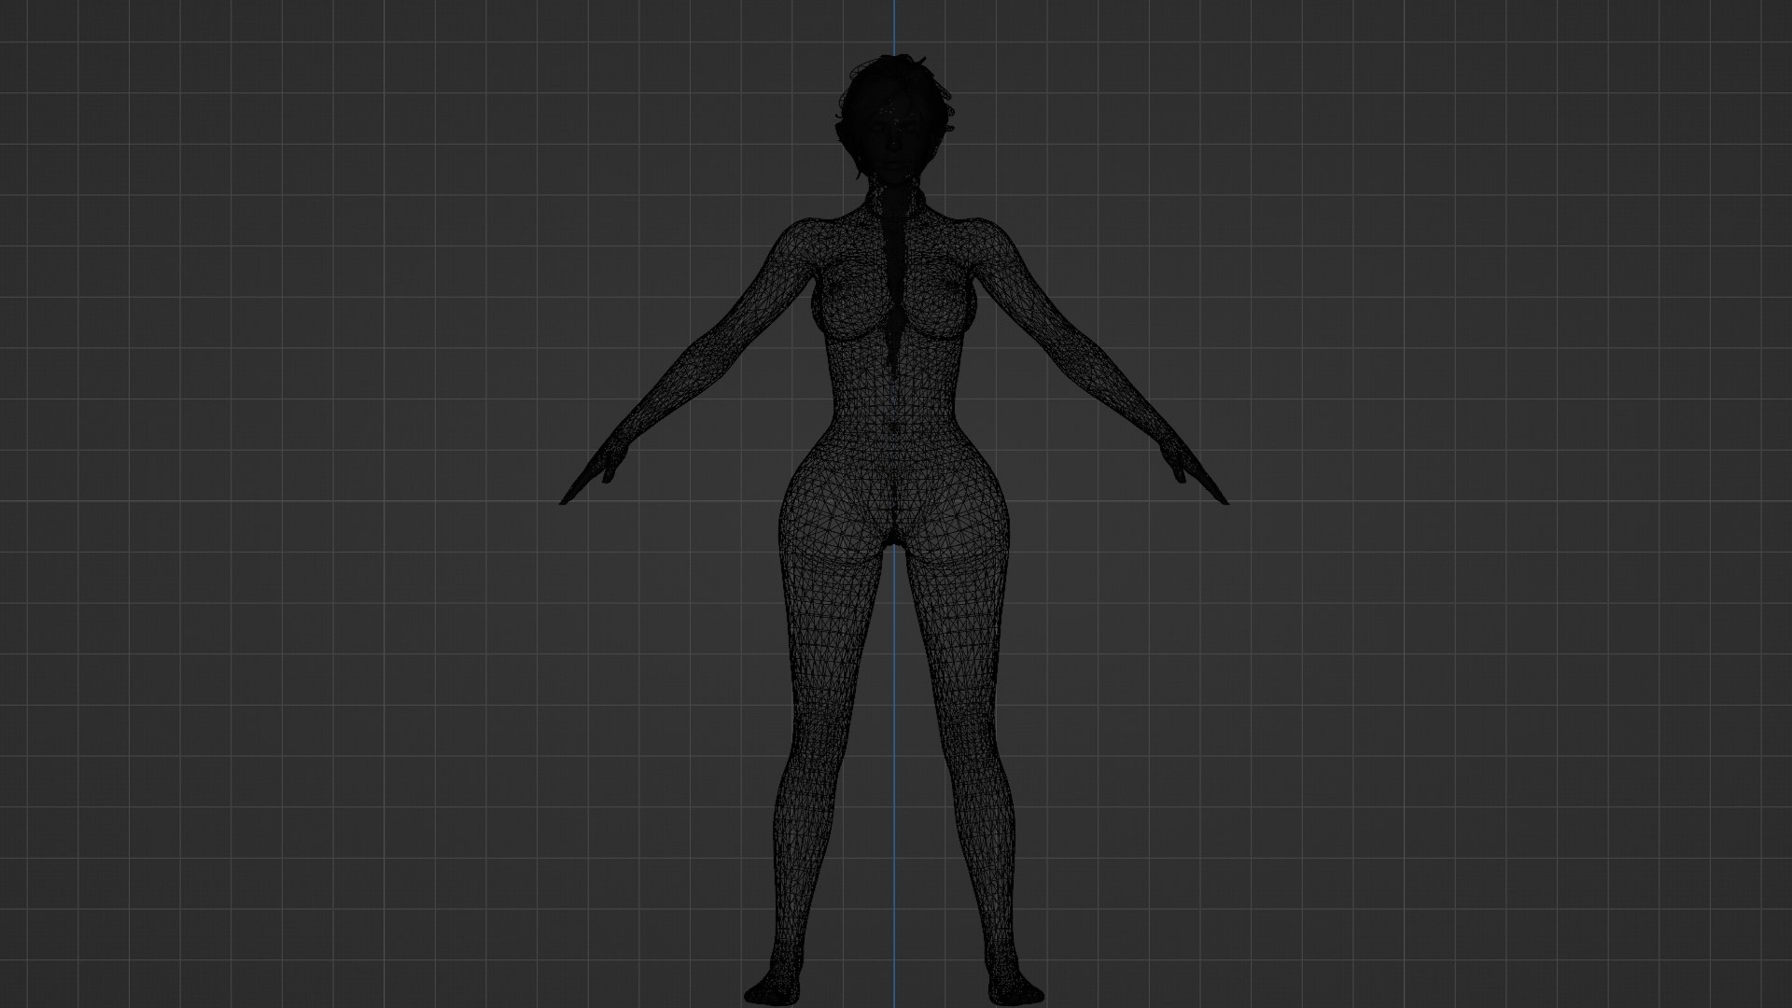Image resolution: width=1792 pixels, height=1008 pixels.
Task: Select the hand on the viewport's right side
Action: (x=1194, y=472)
